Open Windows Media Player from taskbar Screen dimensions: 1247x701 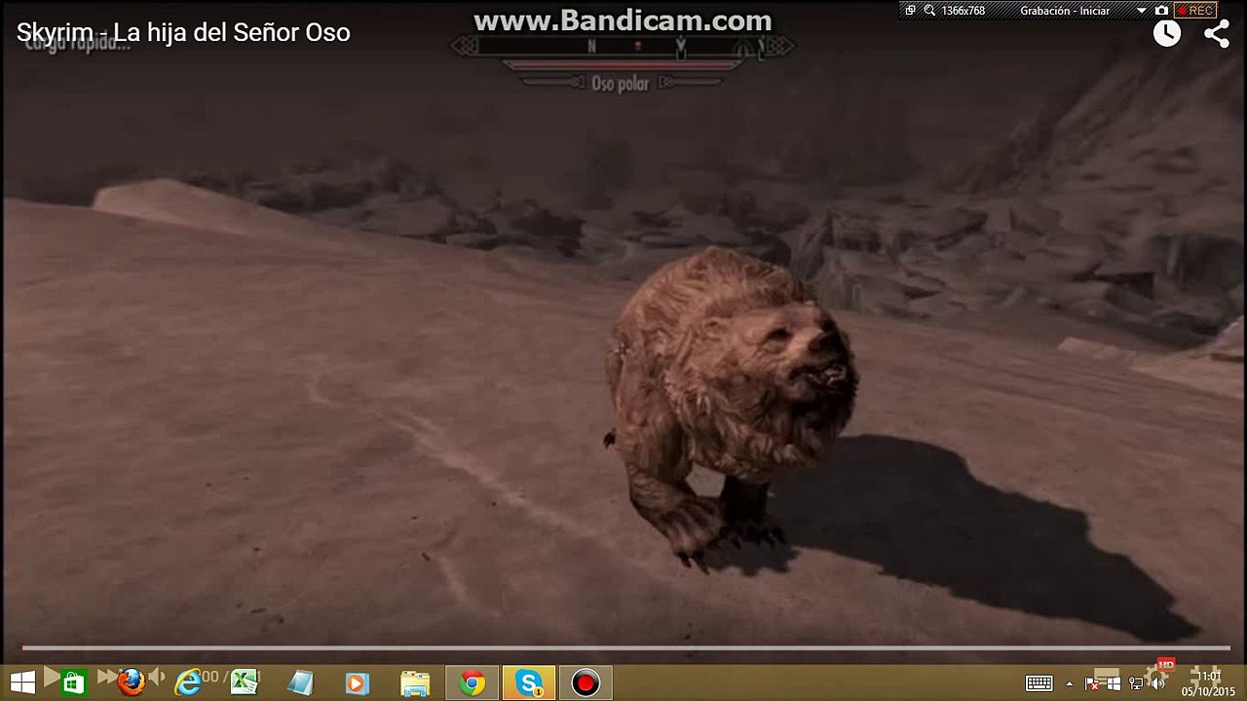tap(358, 683)
